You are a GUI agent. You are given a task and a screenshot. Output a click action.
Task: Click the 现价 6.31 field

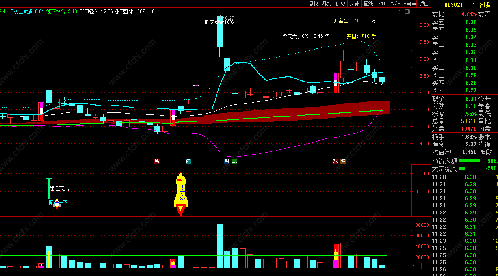point(454,99)
